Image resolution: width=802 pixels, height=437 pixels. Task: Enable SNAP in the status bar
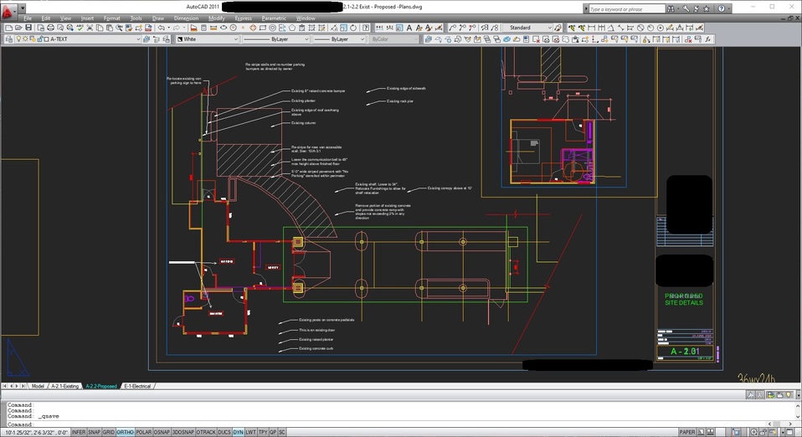[94, 432]
